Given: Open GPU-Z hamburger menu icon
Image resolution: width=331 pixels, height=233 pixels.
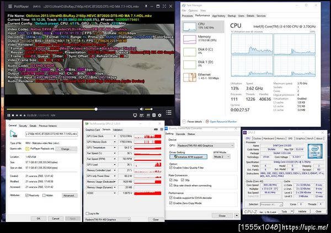Looking at the screenshot, I should [x=162, y=129].
